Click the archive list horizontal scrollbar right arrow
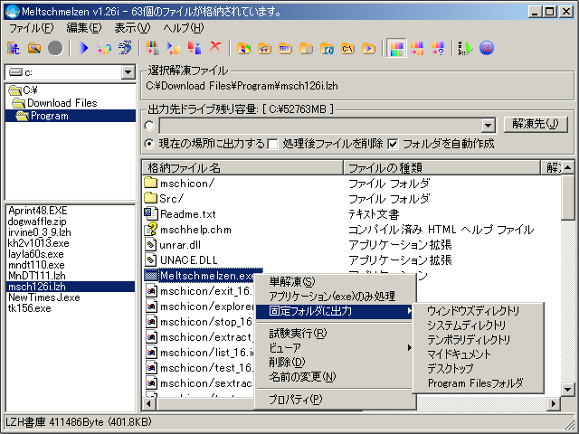Image resolution: width=579 pixels, height=434 pixels. [x=553, y=403]
